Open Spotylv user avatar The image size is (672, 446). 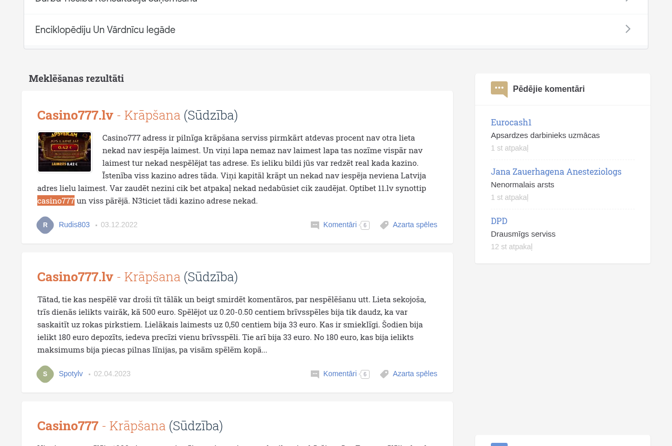pyautogui.click(x=45, y=374)
